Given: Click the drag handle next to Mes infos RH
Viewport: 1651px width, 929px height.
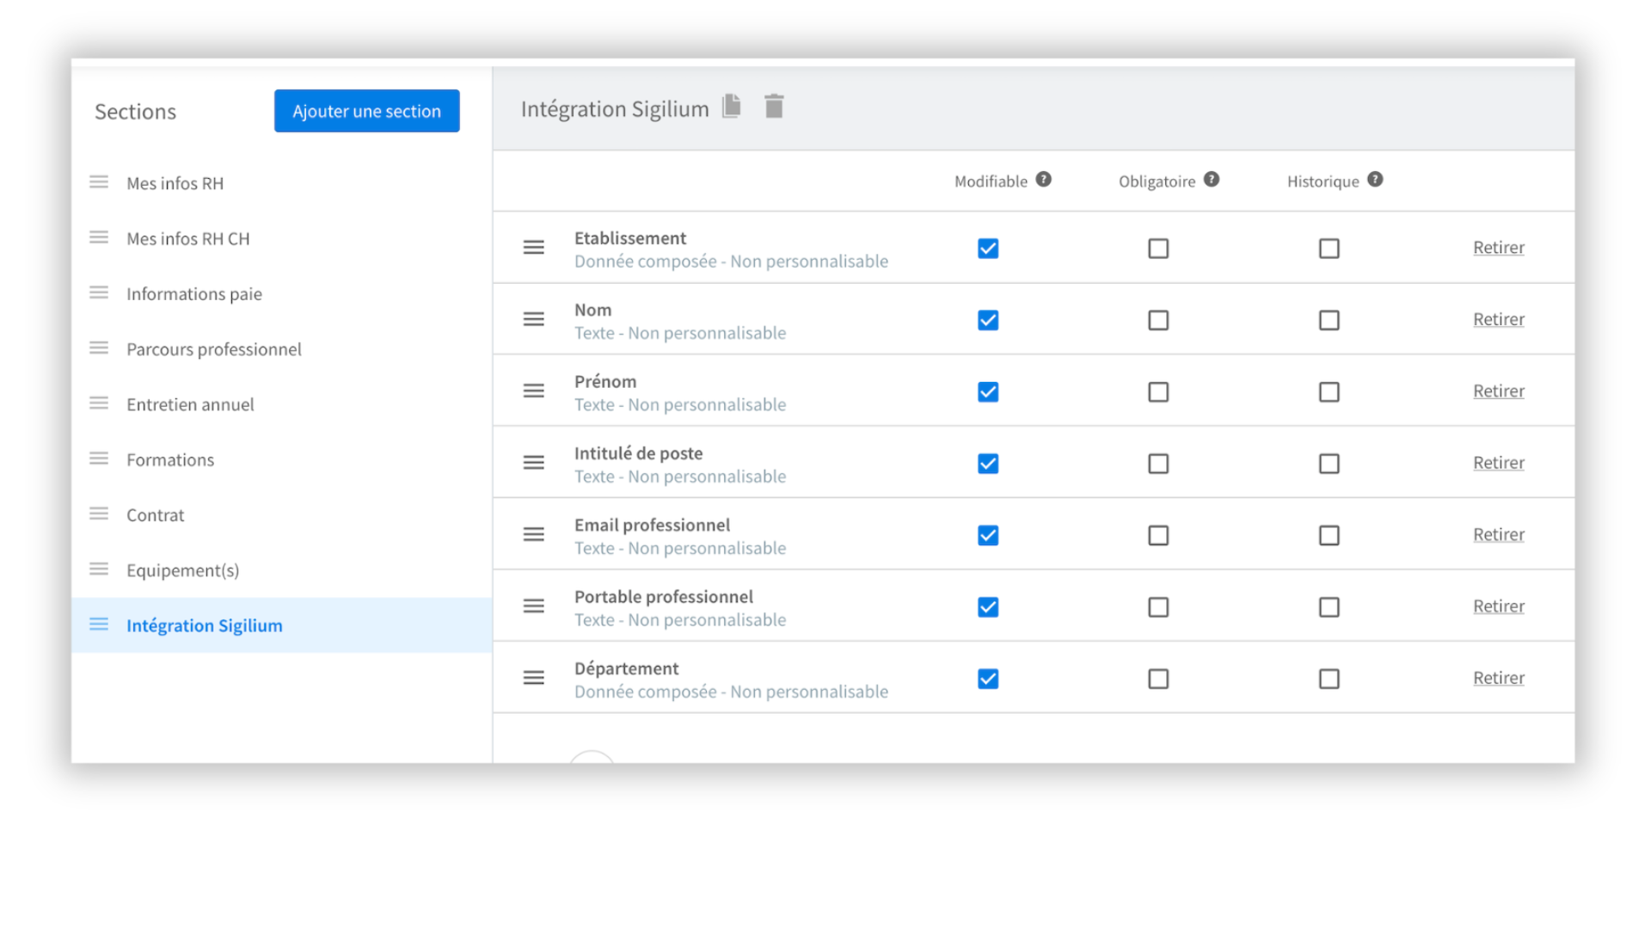Looking at the screenshot, I should pos(99,182).
